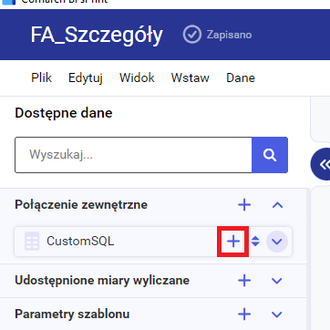The height and width of the screenshot is (330, 330).
Task: Click the Wyszukaj search input field
Action: click(133, 155)
